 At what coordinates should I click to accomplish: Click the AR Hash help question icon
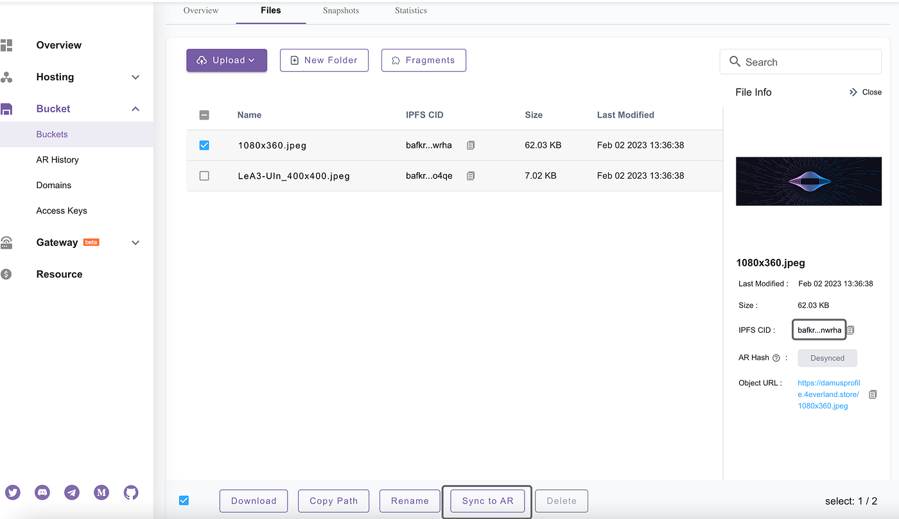coord(776,358)
